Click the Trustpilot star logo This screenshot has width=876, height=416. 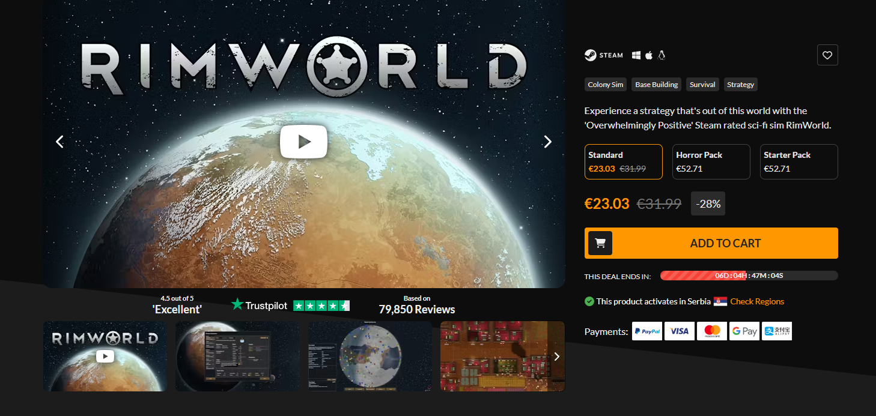(x=237, y=304)
